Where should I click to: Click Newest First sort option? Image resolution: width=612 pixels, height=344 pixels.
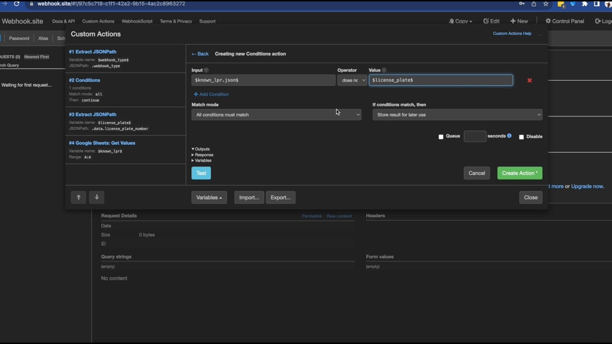click(36, 57)
